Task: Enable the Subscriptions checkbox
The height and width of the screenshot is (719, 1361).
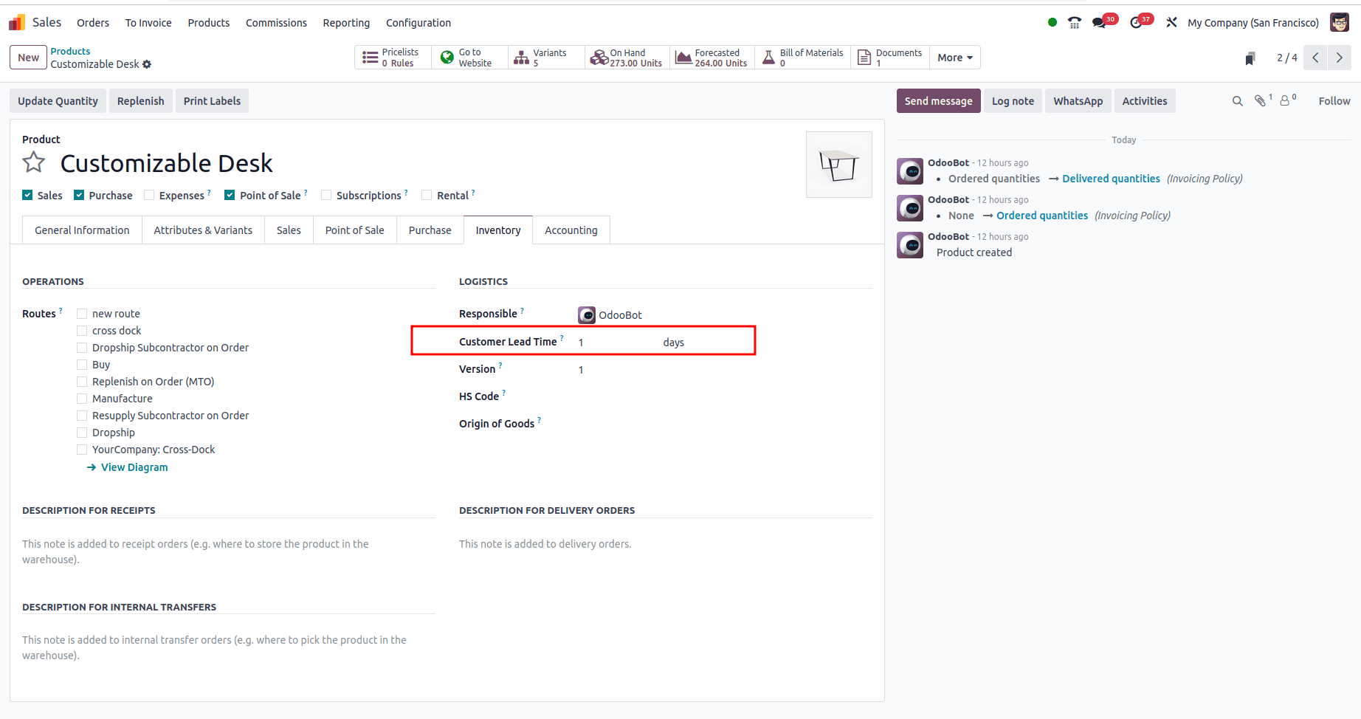Action: pyautogui.click(x=326, y=195)
